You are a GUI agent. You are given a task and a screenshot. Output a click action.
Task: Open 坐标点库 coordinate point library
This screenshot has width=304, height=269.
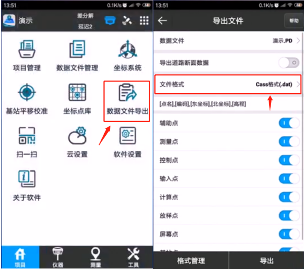pos(77,97)
